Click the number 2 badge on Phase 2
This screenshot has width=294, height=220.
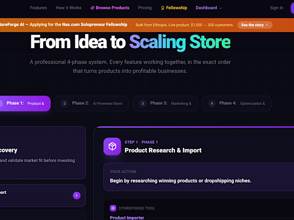pyautogui.click(x=65, y=104)
